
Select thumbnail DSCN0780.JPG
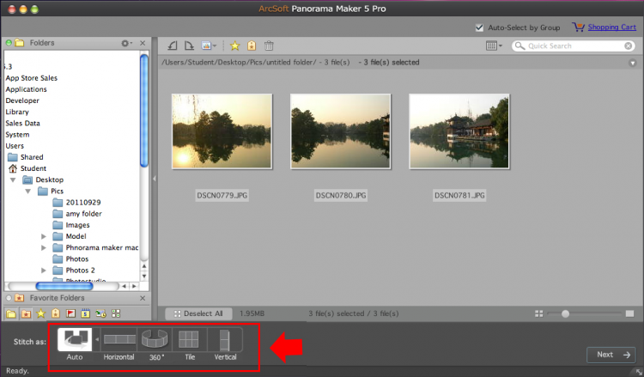tap(341, 131)
